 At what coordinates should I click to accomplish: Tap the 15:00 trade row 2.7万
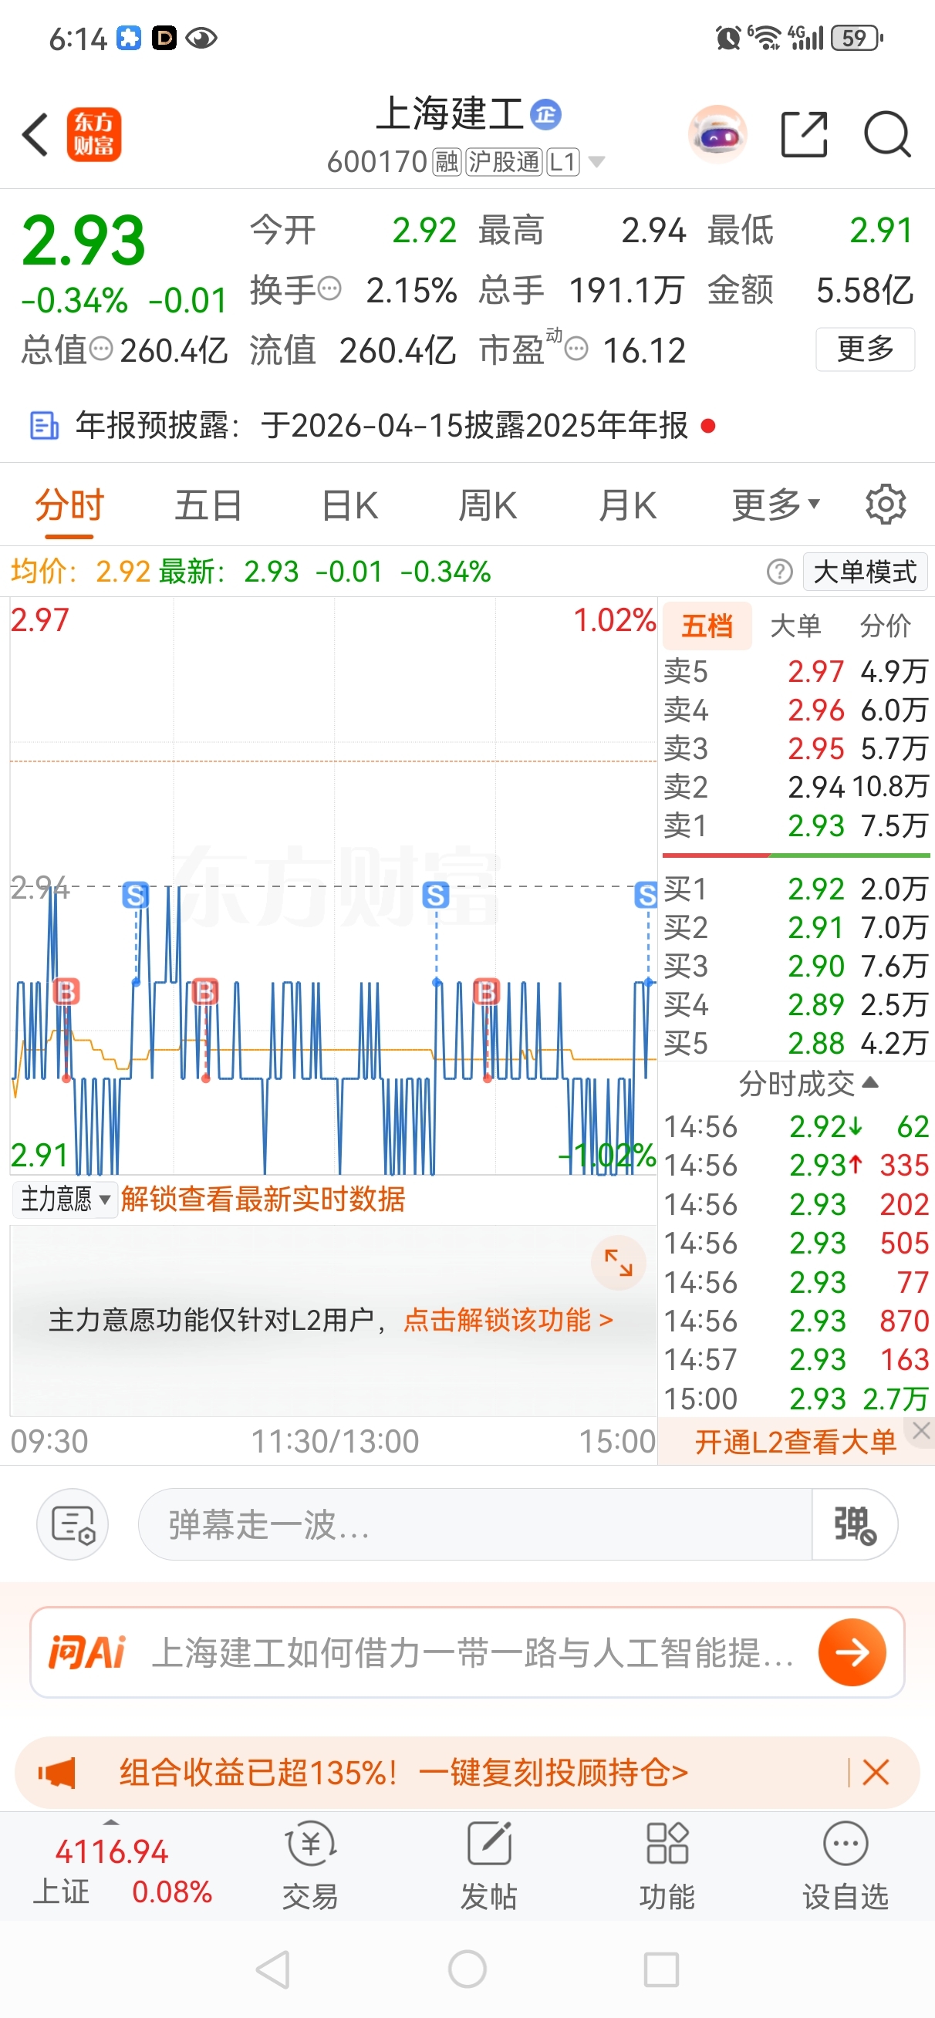[x=795, y=1399]
